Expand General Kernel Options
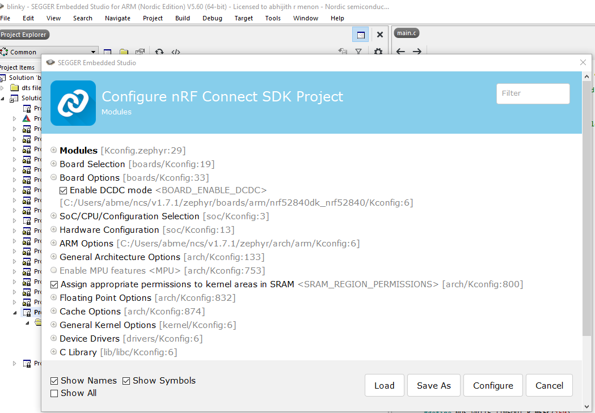Image resolution: width=595 pixels, height=413 pixels. coord(54,325)
